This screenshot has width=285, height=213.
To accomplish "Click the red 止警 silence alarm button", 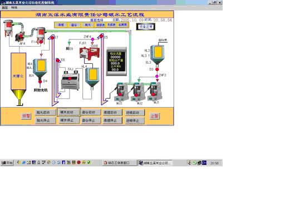I will [155, 116].
